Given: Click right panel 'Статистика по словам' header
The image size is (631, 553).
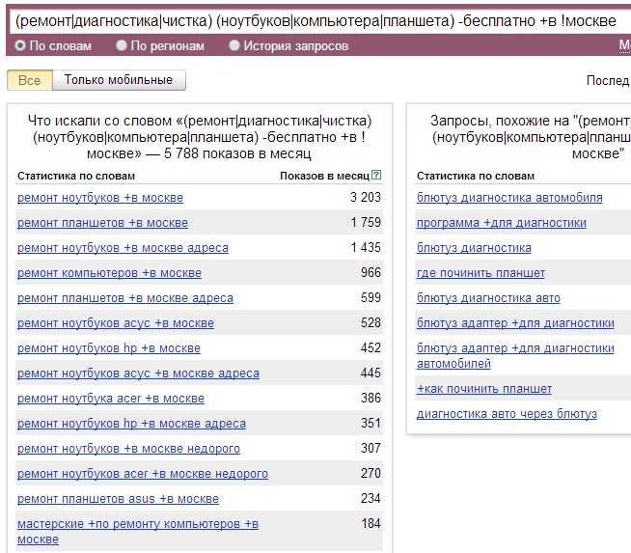Looking at the screenshot, I should (x=476, y=176).
